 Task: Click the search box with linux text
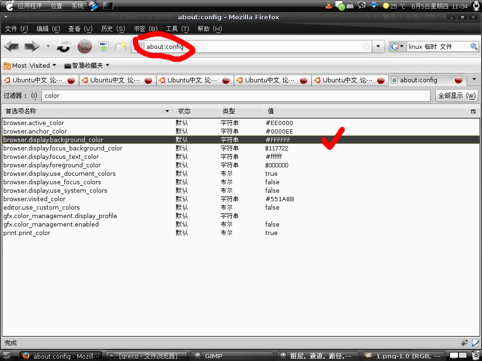(438, 47)
